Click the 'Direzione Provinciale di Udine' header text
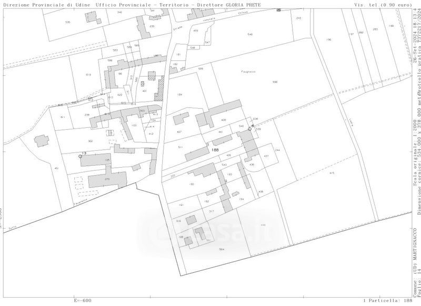This screenshot has height=306, width=421. pos(46,4)
